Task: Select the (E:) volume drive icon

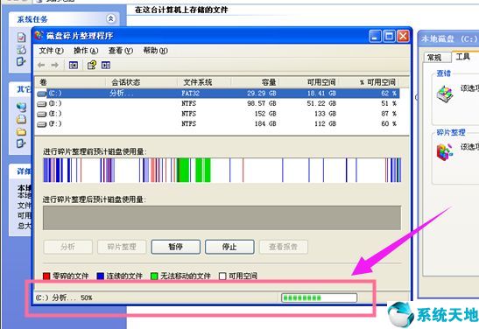Action: pos(41,114)
